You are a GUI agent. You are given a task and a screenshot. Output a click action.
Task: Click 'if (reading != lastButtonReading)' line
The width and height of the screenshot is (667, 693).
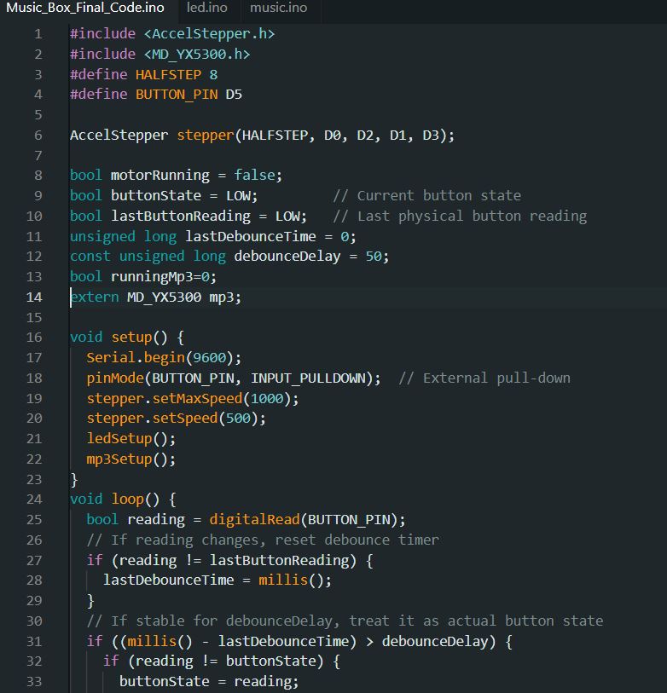coord(229,560)
